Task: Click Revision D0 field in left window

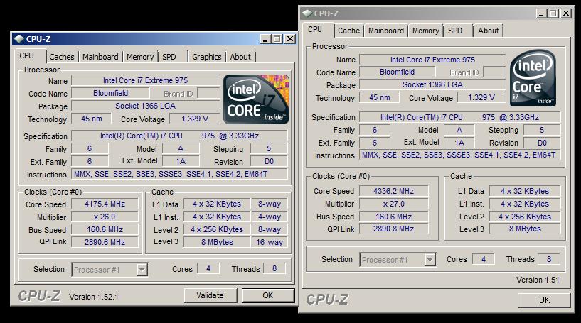Action: point(269,161)
